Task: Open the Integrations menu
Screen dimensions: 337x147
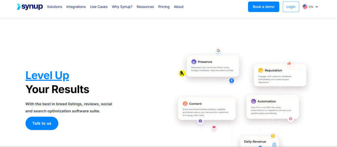Action: click(76, 7)
